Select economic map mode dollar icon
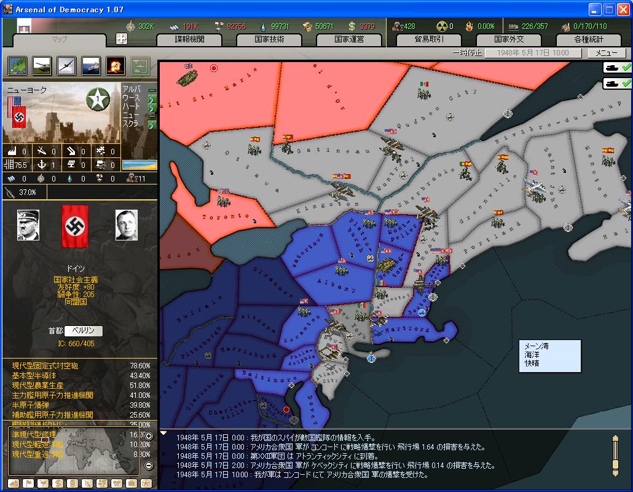 tap(58, 483)
